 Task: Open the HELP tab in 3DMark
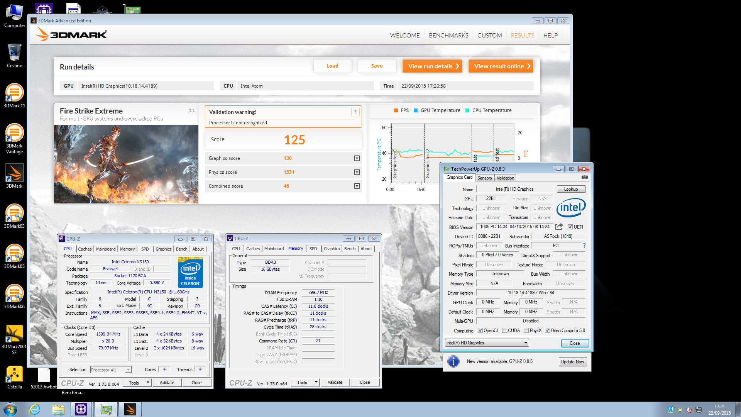pos(550,35)
